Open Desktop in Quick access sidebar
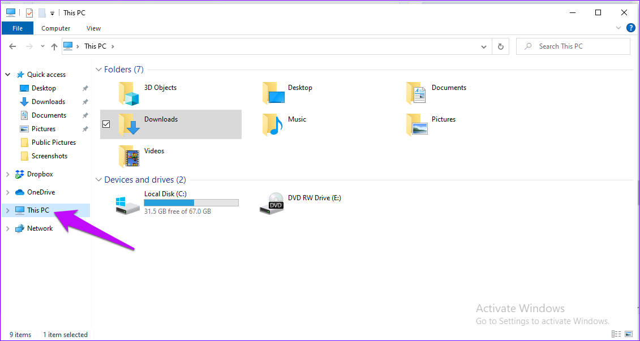 click(x=44, y=88)
